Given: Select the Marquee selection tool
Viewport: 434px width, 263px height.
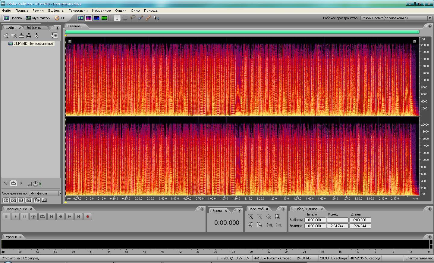Looking at the screenshot, I should click(125, 18).
